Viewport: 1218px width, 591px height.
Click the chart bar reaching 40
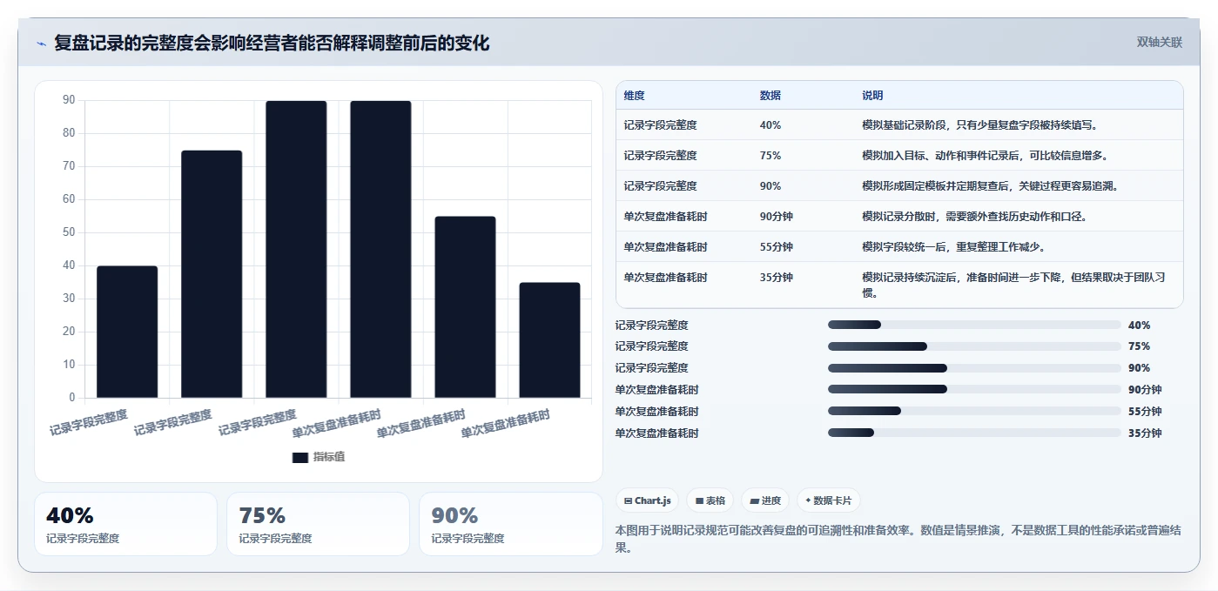click(127, 332)
